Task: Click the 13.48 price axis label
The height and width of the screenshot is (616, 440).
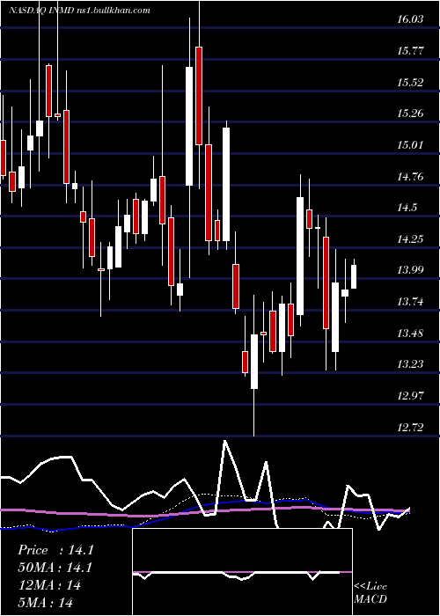Action: (x=410, y=333)
